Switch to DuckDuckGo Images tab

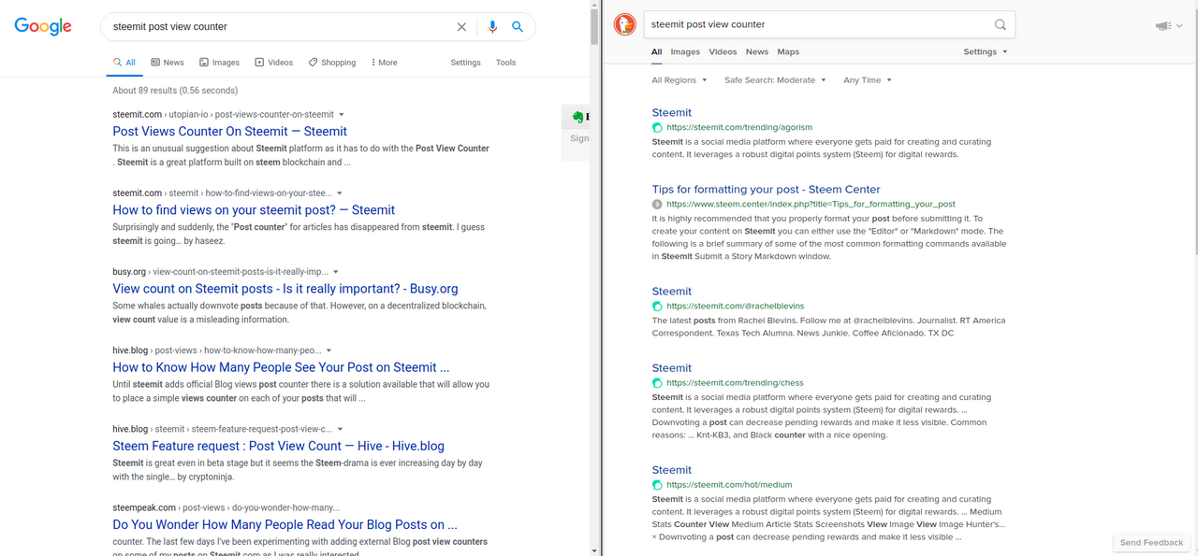[x=685, y=52]
